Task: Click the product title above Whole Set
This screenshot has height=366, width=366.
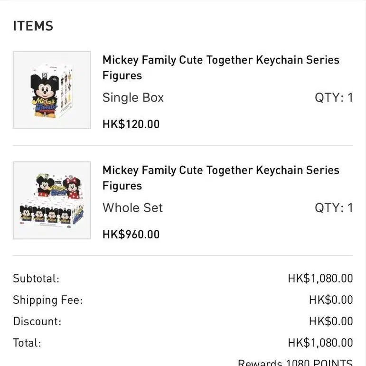Action: pyautogui.click(x=221, y=178)
